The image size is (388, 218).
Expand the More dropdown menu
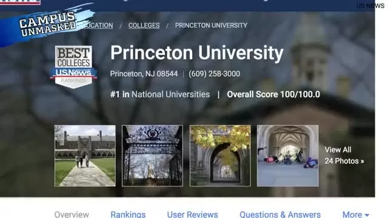[356, 214]
